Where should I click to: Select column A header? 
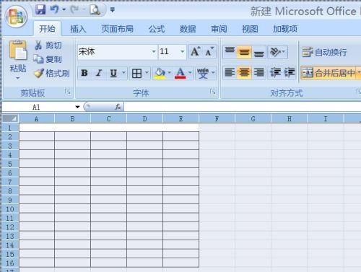click(36, 119)
